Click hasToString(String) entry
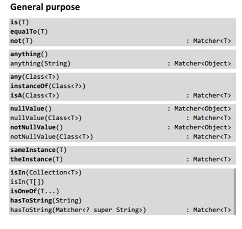 point(46,200)
